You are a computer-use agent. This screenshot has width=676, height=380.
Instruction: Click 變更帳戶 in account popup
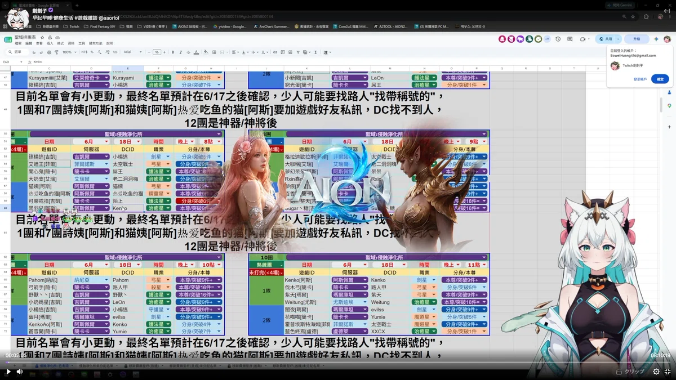(640, 79)
